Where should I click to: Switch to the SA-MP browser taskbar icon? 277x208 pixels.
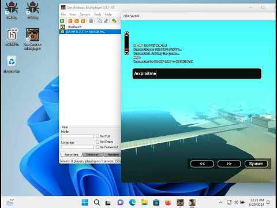(x=180, y=202)
